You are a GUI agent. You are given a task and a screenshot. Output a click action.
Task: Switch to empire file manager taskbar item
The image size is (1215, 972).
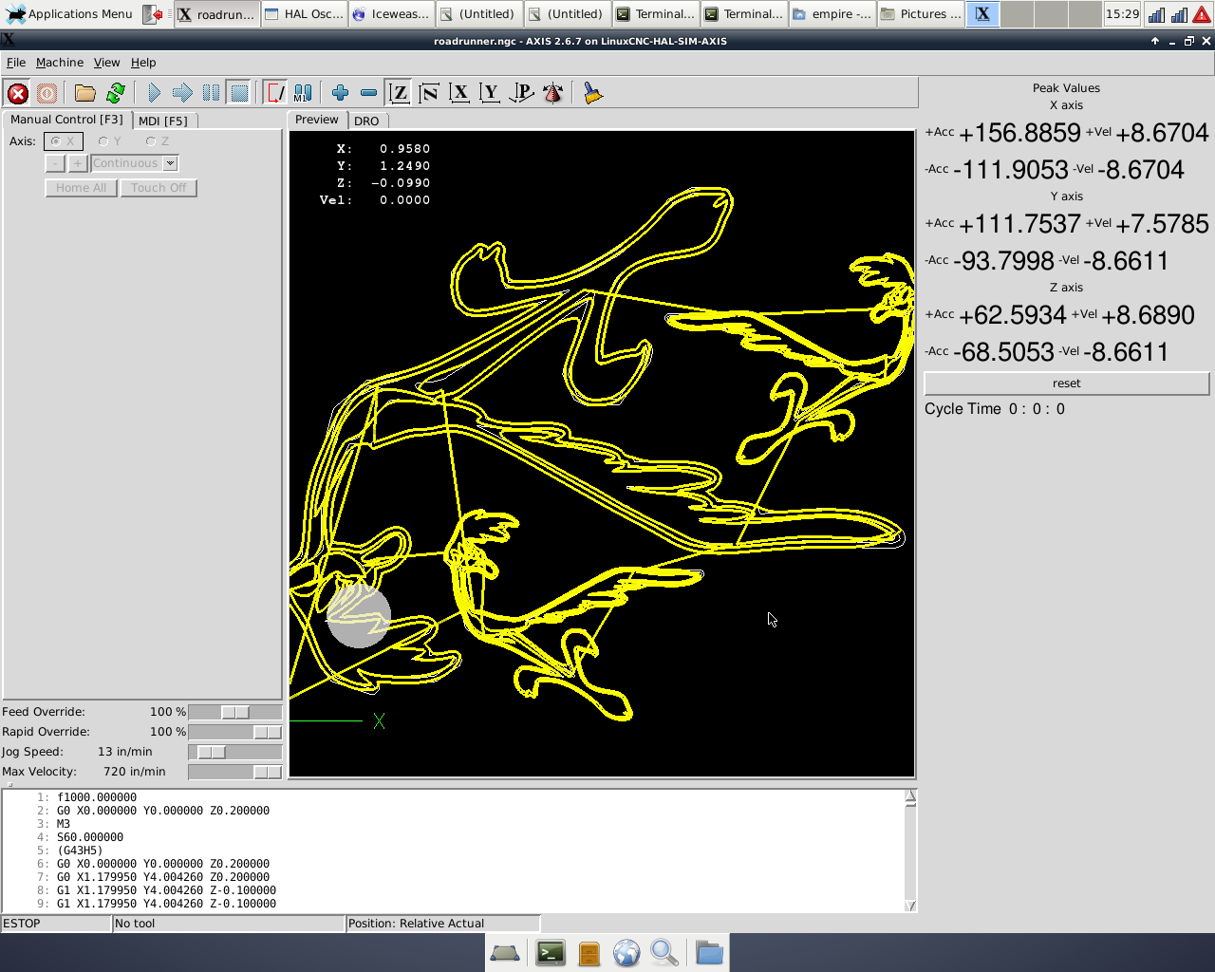(831, 14)
